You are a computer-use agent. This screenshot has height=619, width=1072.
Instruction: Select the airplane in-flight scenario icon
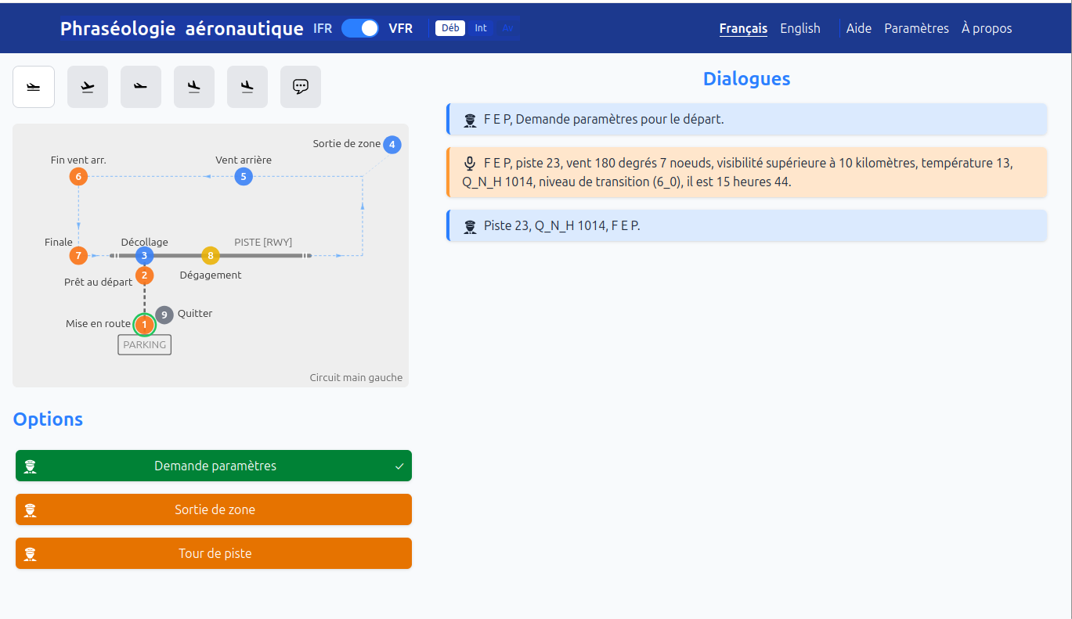[140, 87]
